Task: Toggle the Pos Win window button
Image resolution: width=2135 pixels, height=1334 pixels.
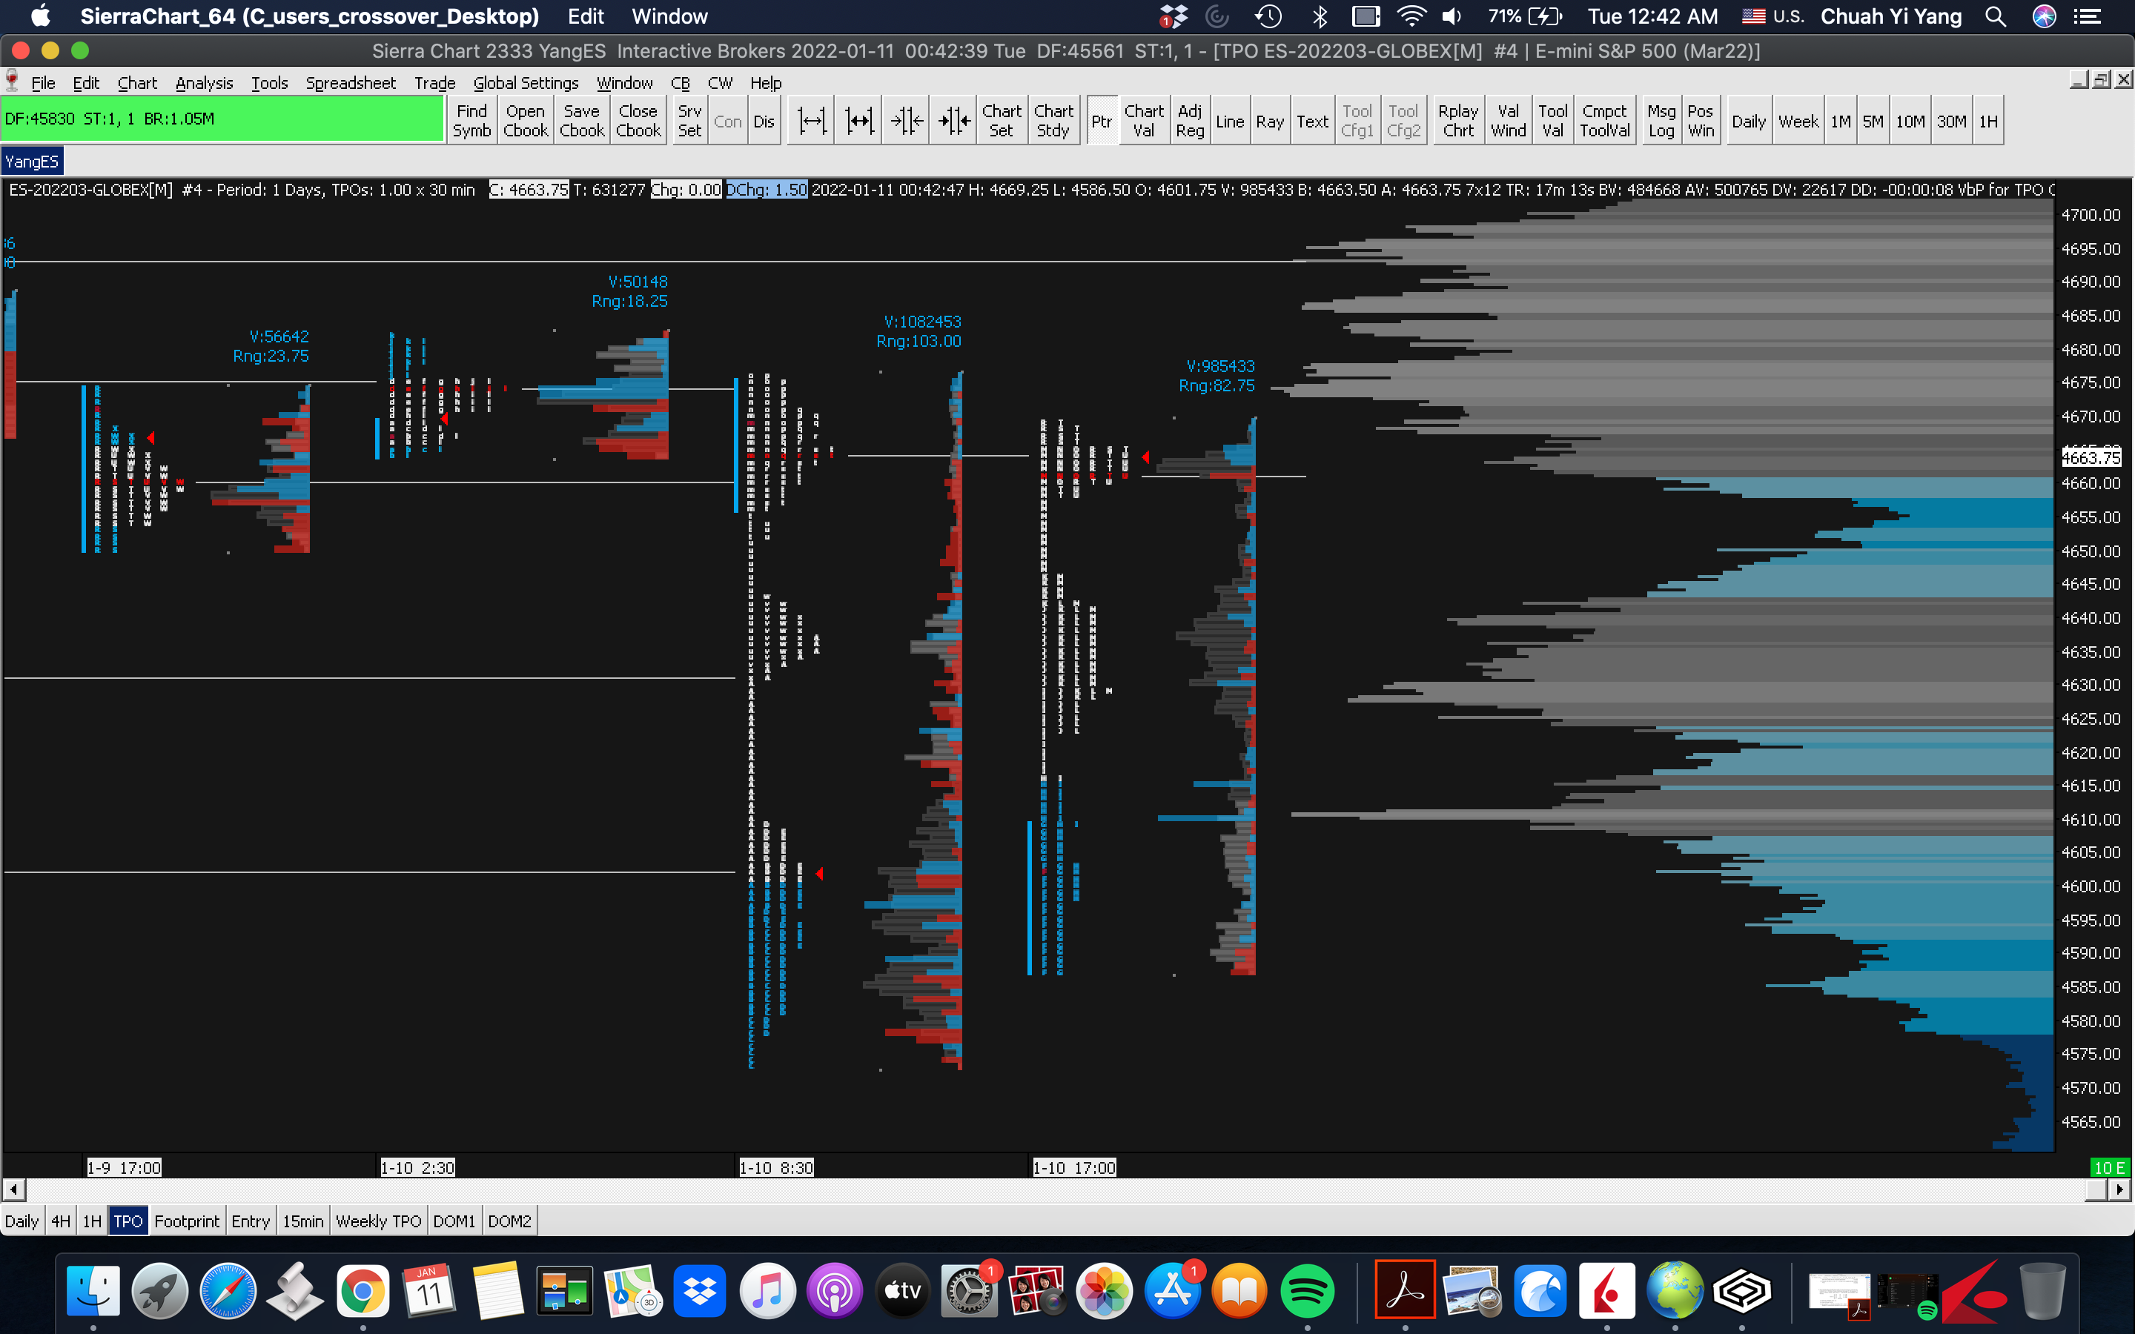Action: tap(1700, 121)
